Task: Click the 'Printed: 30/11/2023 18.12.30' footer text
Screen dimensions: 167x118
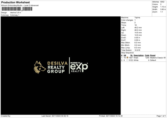Action: 111,116
